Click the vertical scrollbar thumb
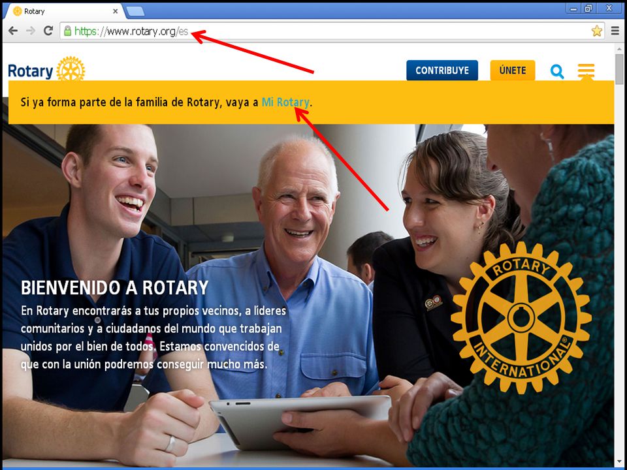Viewport: 627px width, 470px height. [619, 69]
